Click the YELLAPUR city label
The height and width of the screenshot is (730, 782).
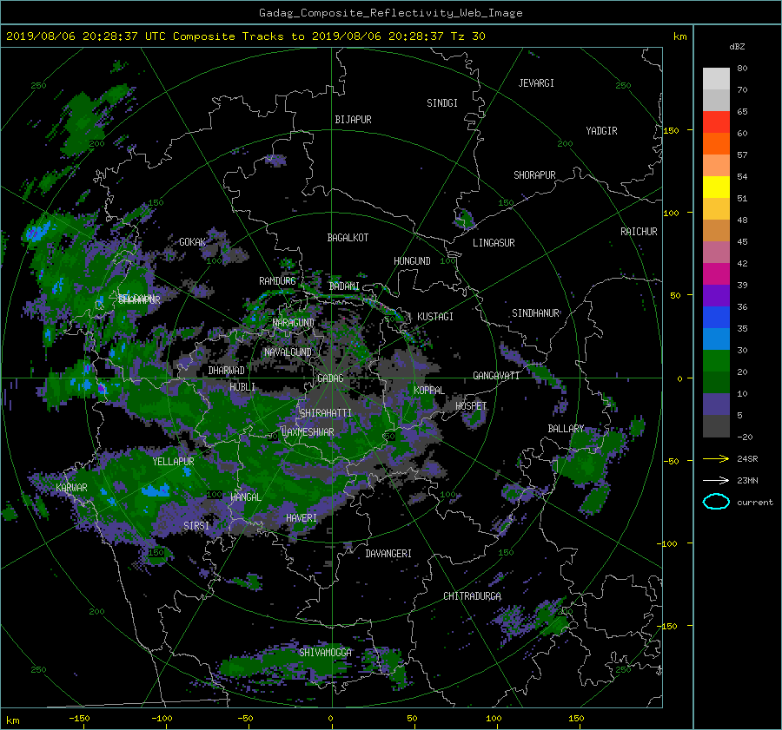tap(173, 462)
